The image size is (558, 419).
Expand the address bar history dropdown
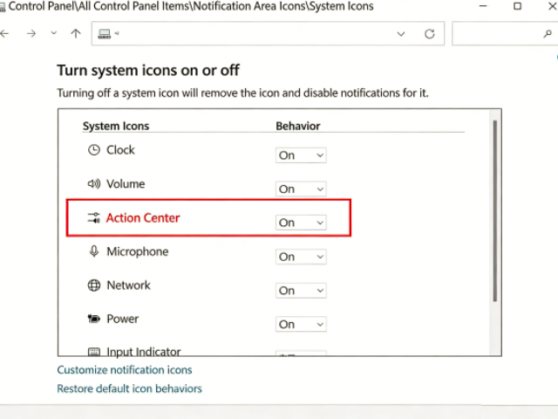point(401,34)
